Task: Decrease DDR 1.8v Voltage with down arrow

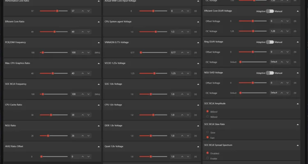Action: (188, 136)
